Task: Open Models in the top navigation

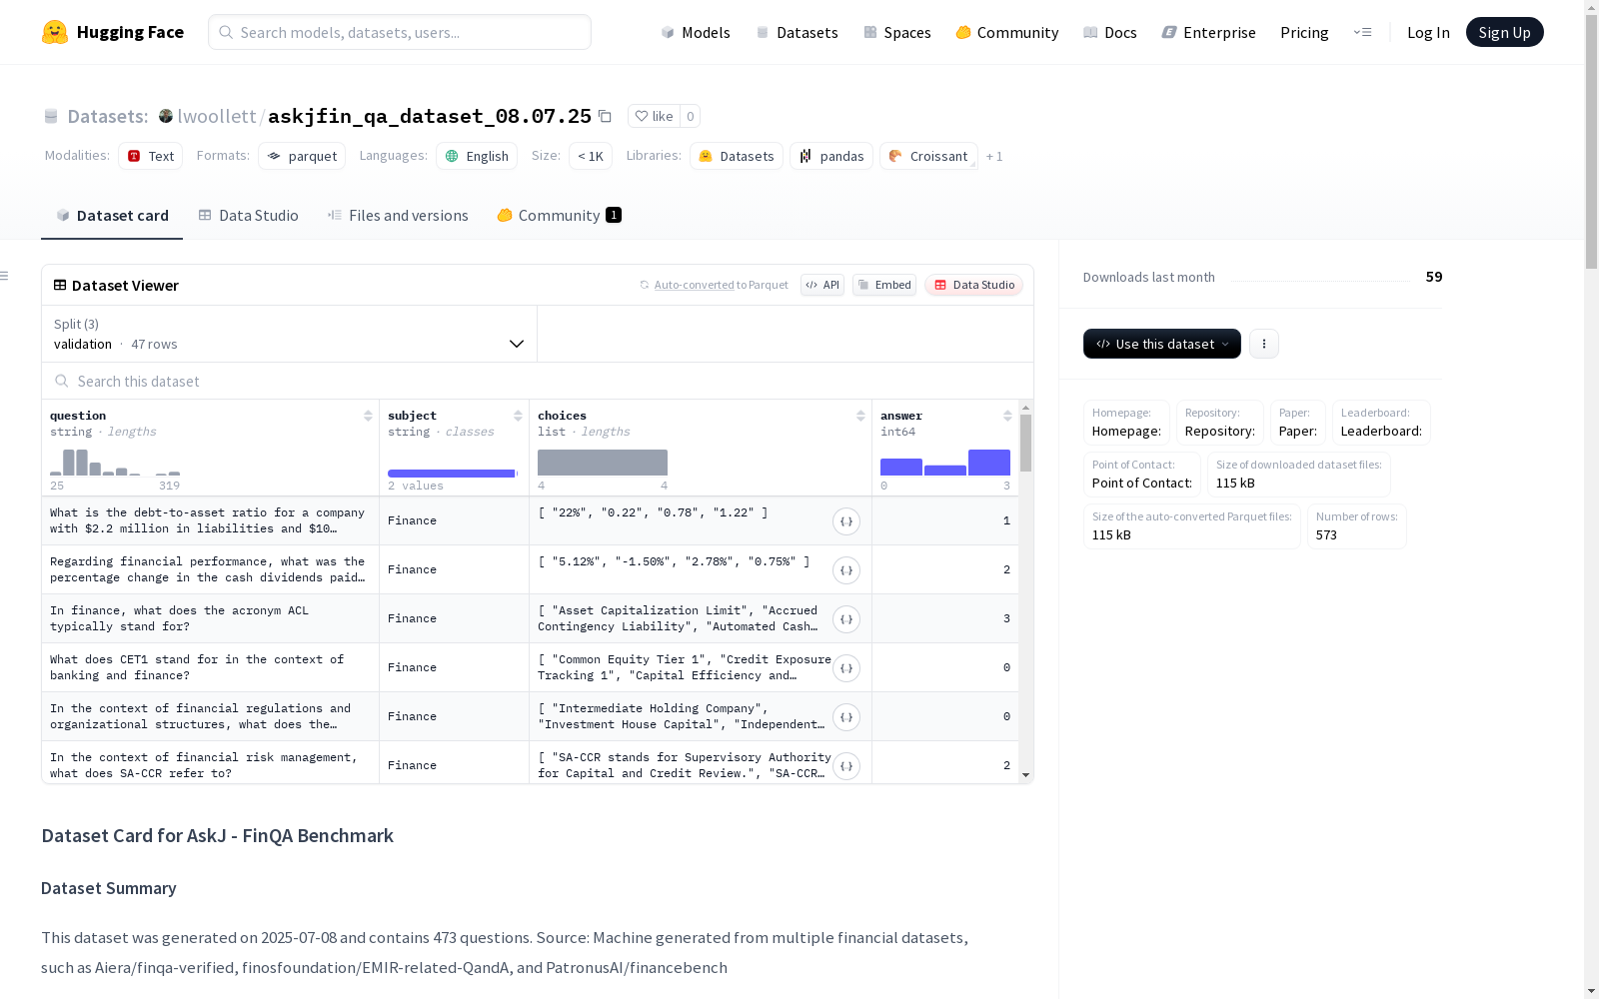Action: pos(696,32)
